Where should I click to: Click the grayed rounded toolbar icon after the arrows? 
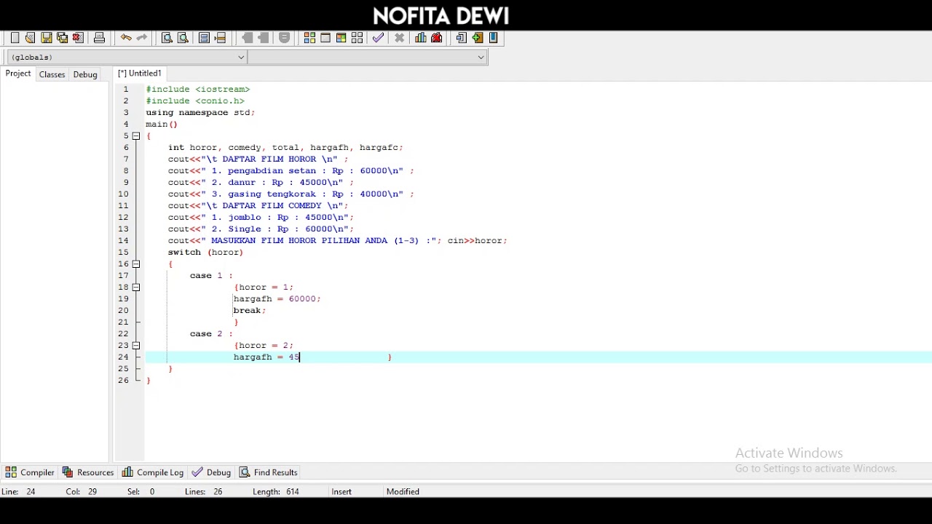tap(285, 38)
